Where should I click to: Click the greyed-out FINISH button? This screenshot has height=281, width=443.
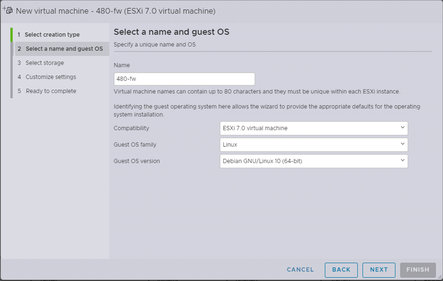tap(418, 270)
